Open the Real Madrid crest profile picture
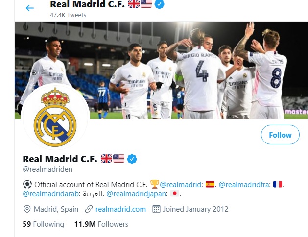Image resolution: width=308 pixels, height=237 pixels. point(55,117)
